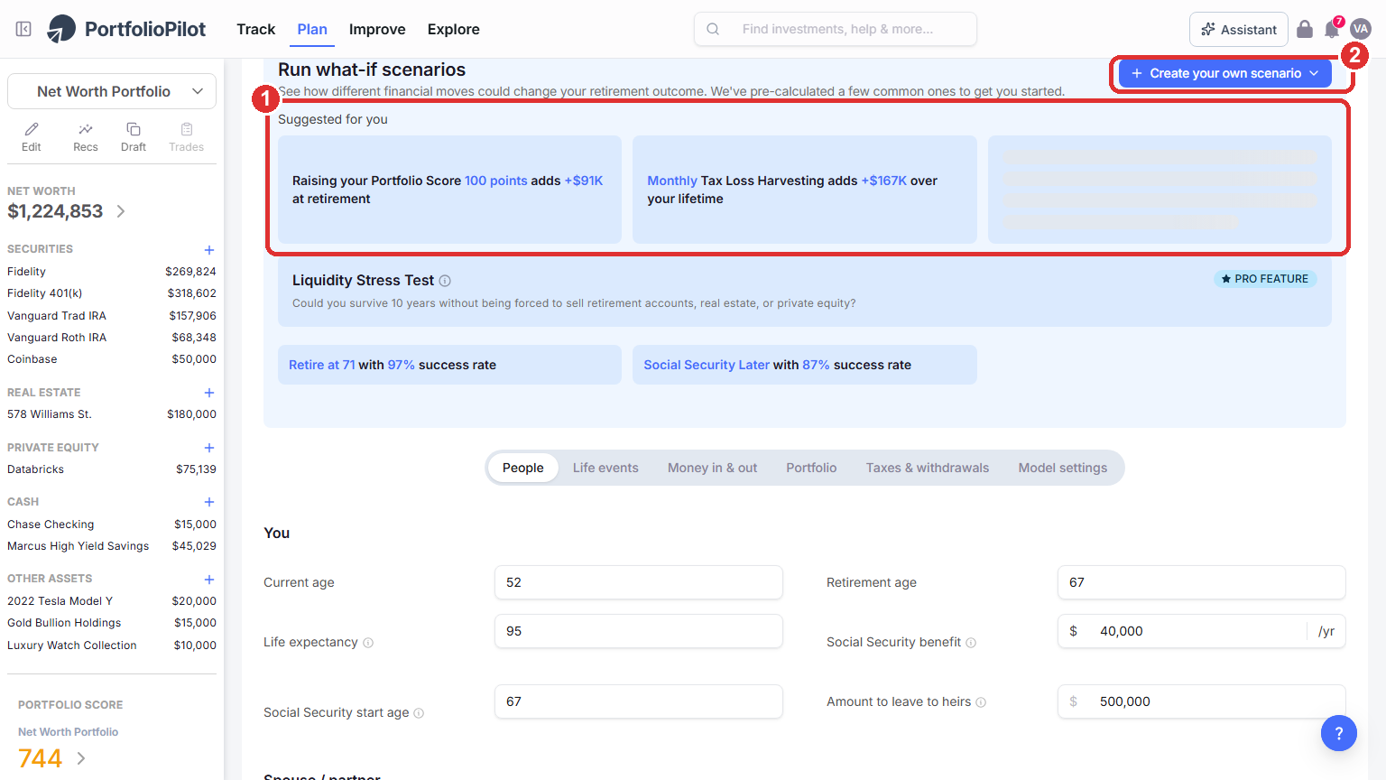Add a new Securities account

209,250
